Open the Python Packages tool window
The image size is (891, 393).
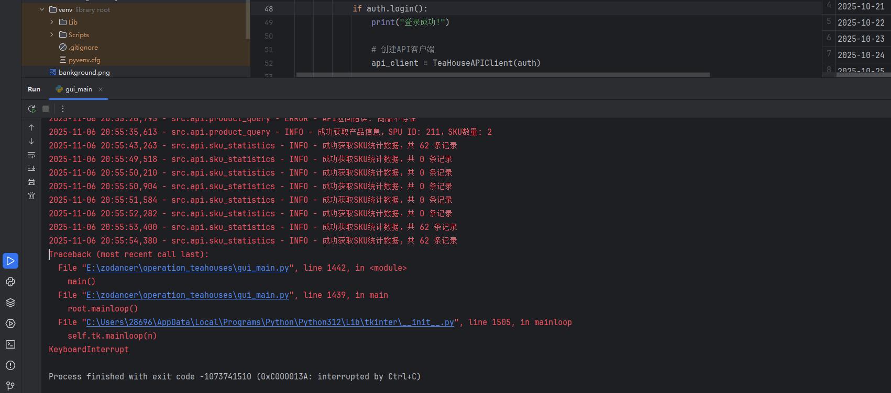coord(10,282)
